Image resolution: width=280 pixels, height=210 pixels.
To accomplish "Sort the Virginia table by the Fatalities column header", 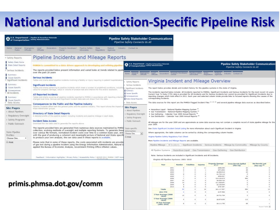I will [x=190, y=165].
